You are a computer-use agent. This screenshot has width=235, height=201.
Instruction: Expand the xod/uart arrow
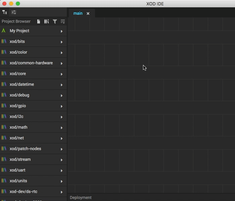[x=61, y=171]
